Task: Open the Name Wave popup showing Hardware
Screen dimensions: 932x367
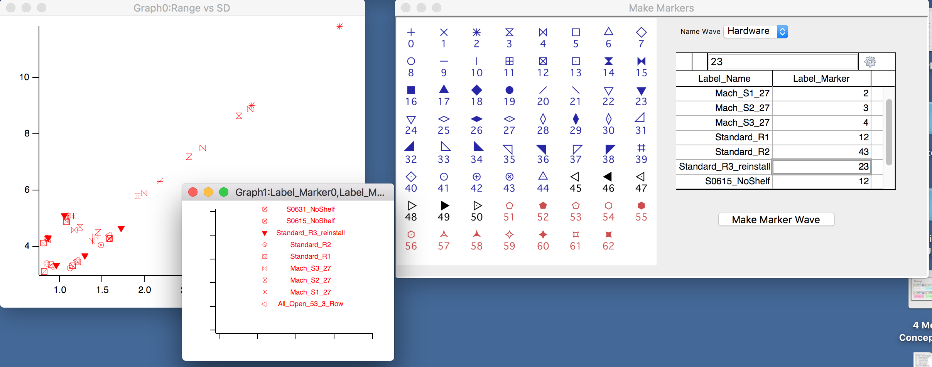Action: (756, 31)
